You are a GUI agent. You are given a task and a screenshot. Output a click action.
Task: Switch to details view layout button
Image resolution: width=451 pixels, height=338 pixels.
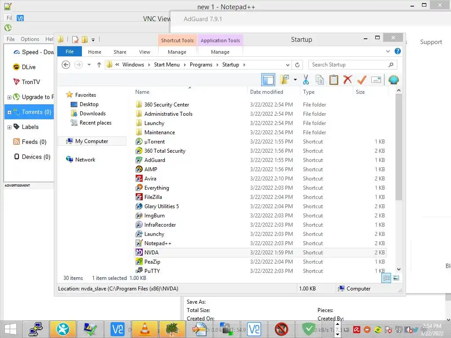386,278
